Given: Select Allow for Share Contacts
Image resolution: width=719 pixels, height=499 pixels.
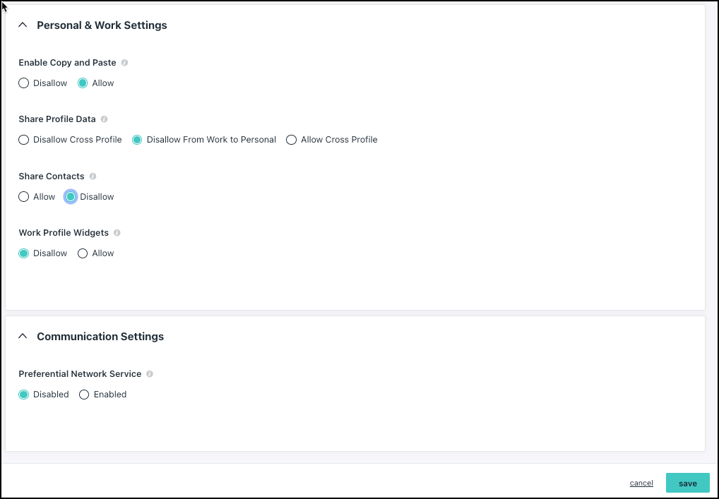Looking at the screenshot, I should 24,197.
